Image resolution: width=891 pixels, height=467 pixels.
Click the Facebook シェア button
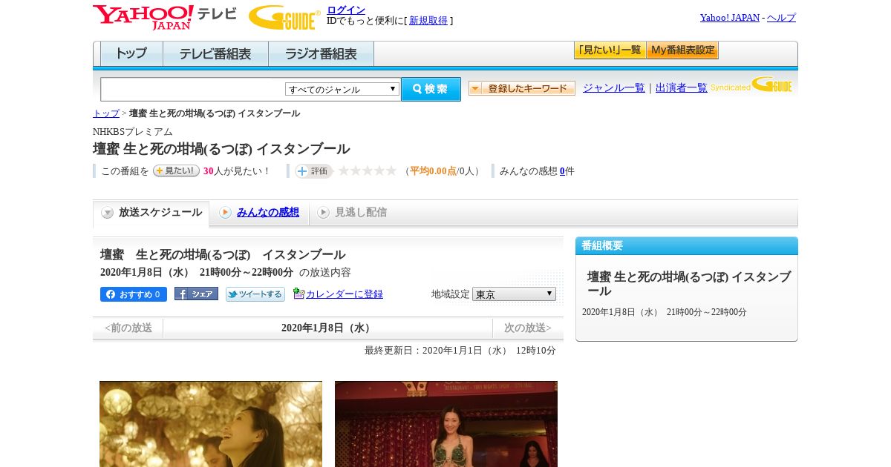click(x=196, y=294)
